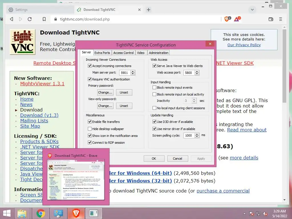Open the Brave Shields lion icon
This screenshot has width=292, height=219.
click(227, 19)
